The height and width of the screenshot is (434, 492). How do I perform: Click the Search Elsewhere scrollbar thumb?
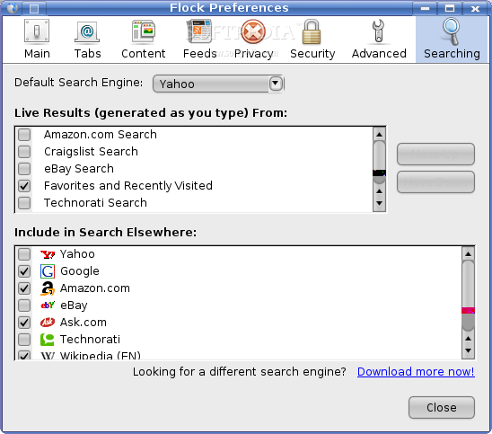coord(468,296)
